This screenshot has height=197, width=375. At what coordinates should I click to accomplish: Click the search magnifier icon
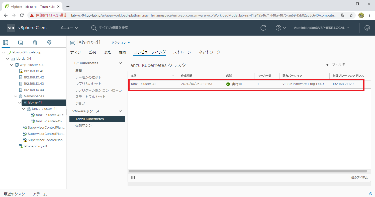(94, 28)
